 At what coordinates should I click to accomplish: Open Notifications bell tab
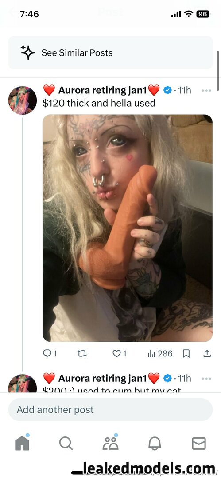click(155, 443)
